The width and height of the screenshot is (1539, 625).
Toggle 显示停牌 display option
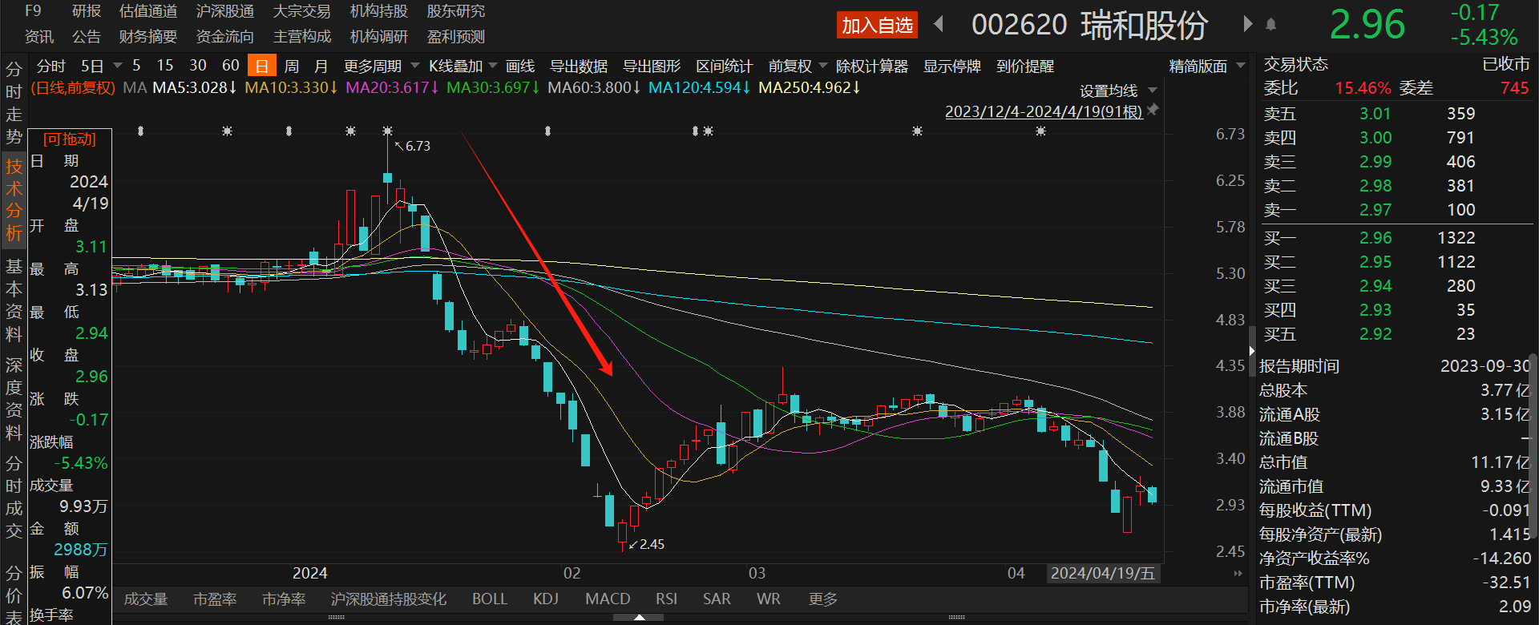(x=951, y=67)
